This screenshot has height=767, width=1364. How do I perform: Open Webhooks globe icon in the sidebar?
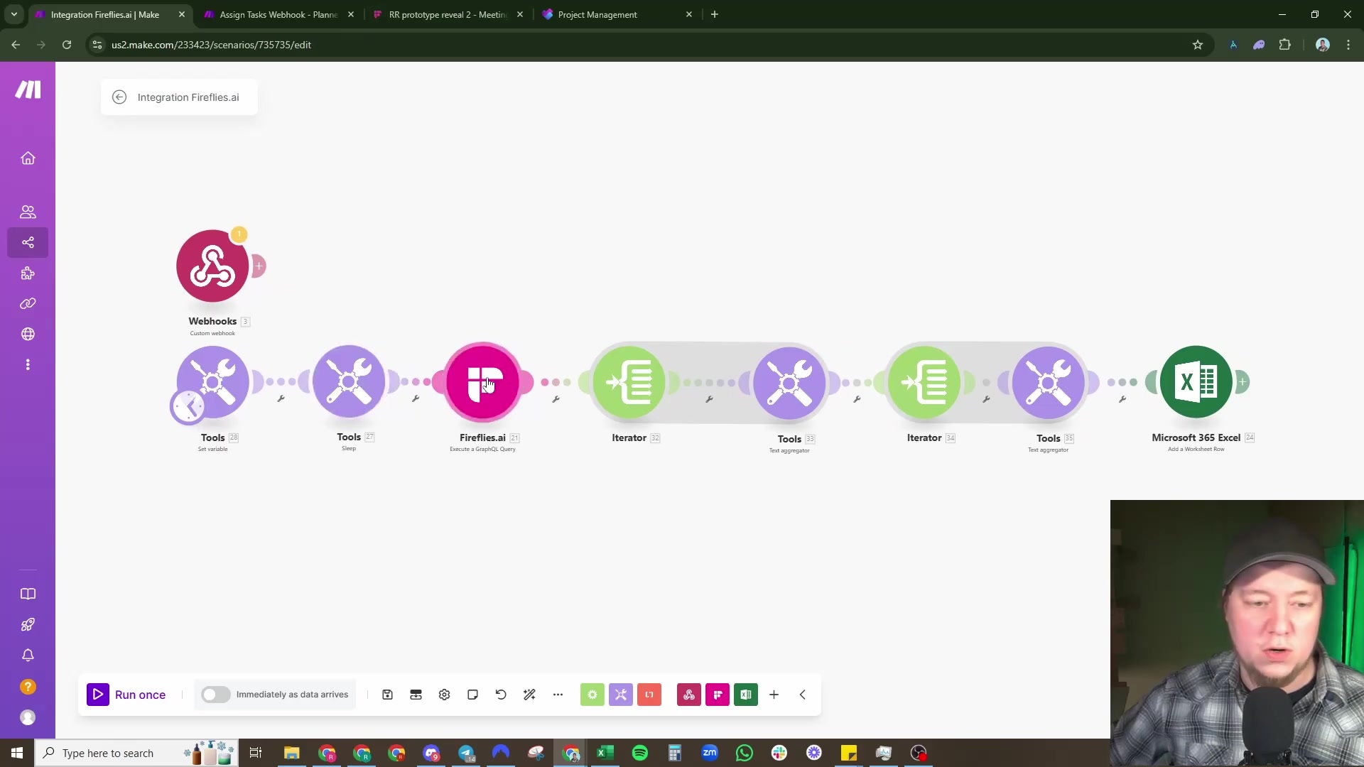pyautogui.click(x=28, y=334)
